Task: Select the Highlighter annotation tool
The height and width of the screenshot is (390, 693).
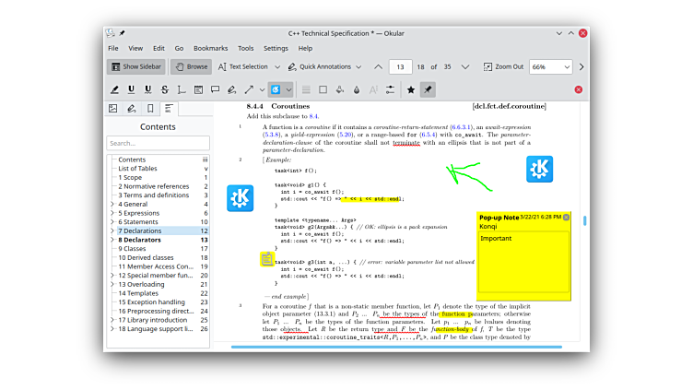Action: pos(115,89)
